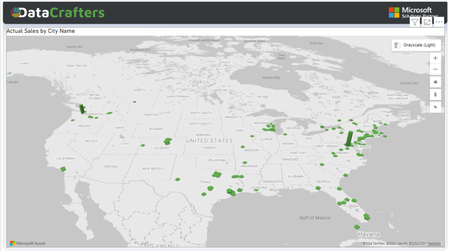This screenshot has width=449, height=251.
Task: Reset map rotation with the compass icon
Action: coord(435,94)
